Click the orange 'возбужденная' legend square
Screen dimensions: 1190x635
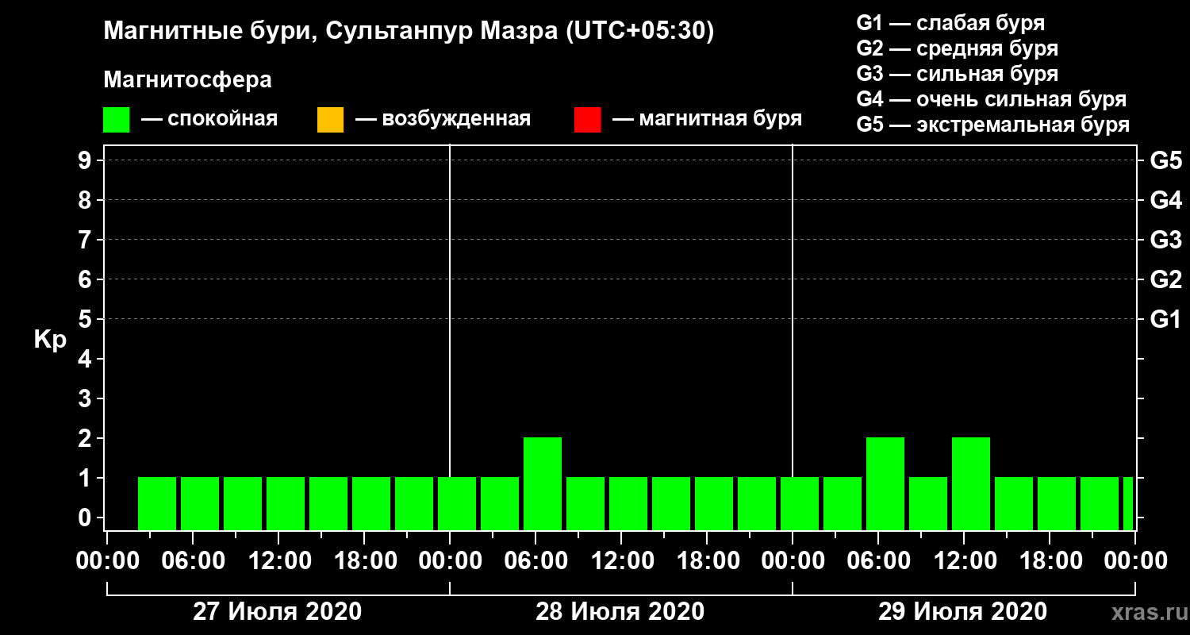coord(330,120)
